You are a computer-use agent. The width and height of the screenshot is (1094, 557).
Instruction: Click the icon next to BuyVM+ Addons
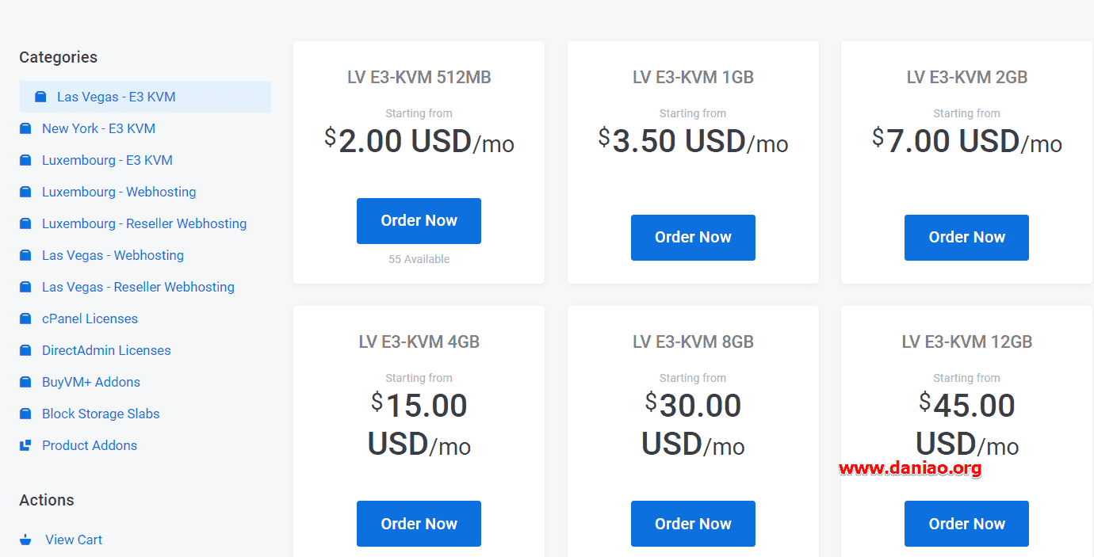(25, 382)
